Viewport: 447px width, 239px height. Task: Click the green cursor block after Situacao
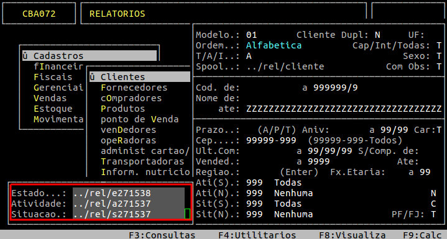pos(187,214)
